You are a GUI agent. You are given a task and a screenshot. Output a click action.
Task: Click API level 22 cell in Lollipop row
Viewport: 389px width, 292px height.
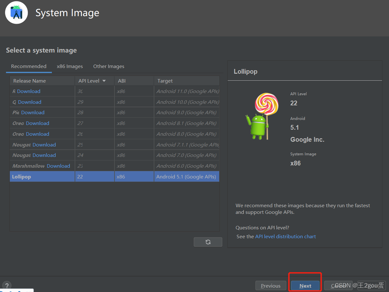pos(95,177)
